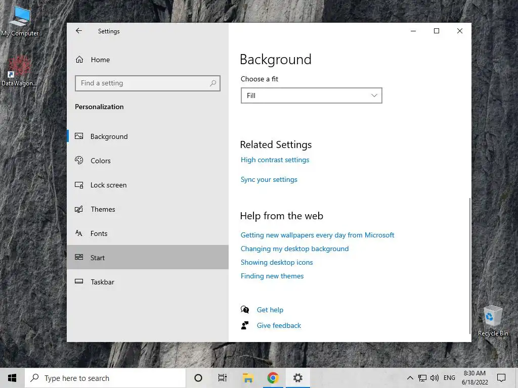
Task: Click the Colors palette icon
Action: 79,160
